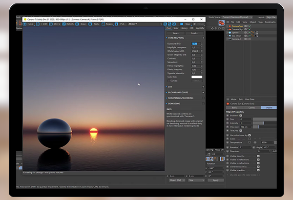Click the Refresh icon in the VFB toolbar
Image resolution: width=293 pixels, height=200 pixels.
coord(64,24)
